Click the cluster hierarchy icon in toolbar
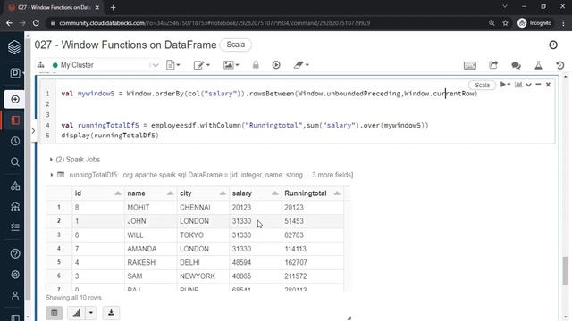572x321 pixels. point(40,65)
